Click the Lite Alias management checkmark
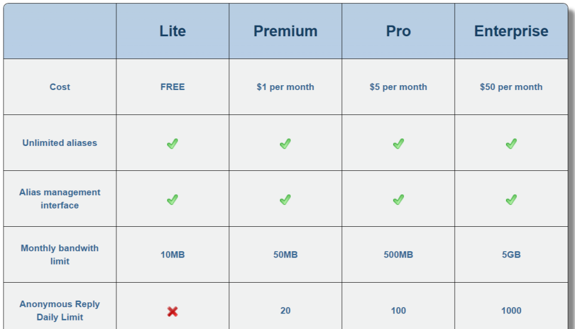This screenshot has width=575, height=329. pos(172,199)
